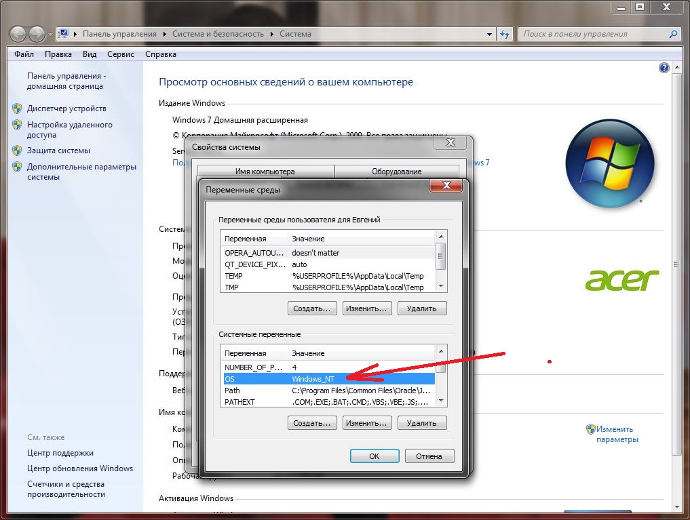690x520 pixels.
Task: Open the Файл menu
Action: (24, 54)
